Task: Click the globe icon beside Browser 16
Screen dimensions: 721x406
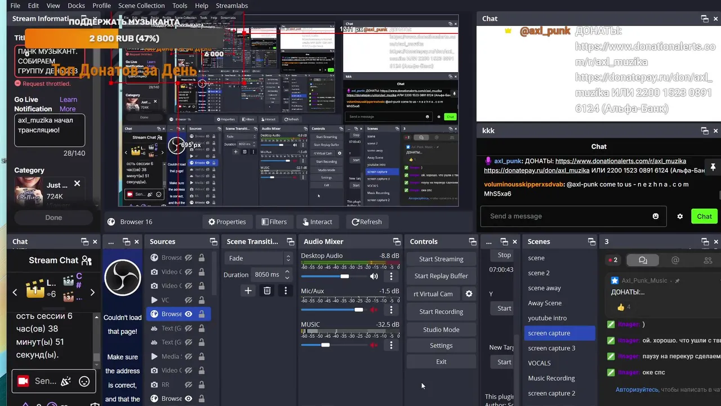Action: (x=112, y=222)
